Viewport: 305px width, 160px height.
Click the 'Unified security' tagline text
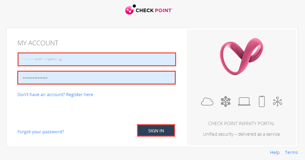pos(241,134)
